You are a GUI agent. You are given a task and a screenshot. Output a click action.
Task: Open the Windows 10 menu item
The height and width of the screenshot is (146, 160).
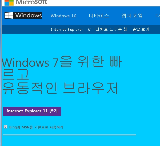click(63, 16)
